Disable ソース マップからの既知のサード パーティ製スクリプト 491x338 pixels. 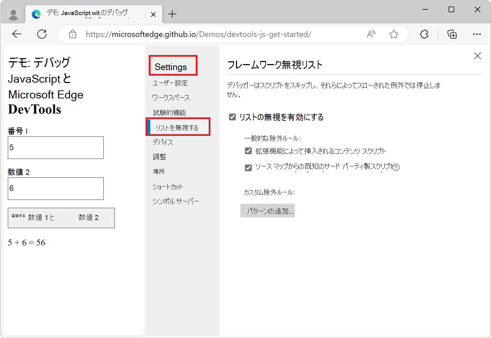click(248, 167)
